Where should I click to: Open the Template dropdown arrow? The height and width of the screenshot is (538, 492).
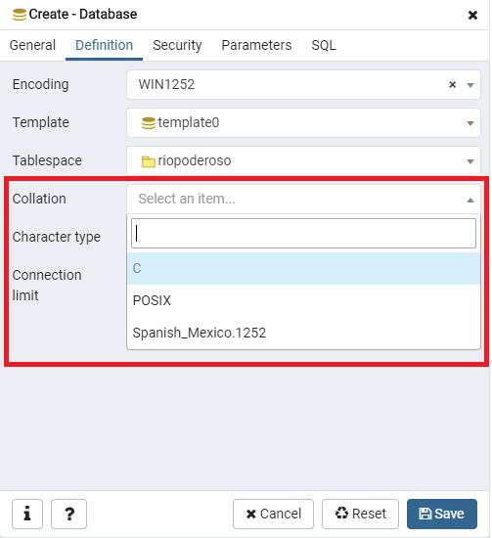(470, 123)
